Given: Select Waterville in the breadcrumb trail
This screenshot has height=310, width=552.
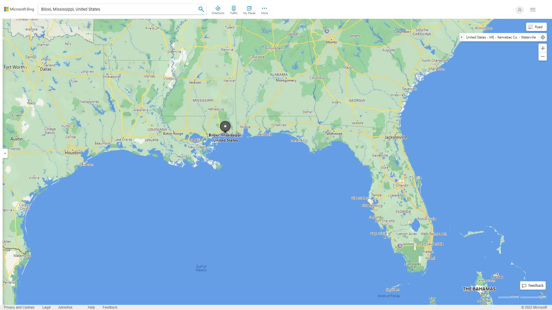Looking at the screenshot, I should point(528,37).
